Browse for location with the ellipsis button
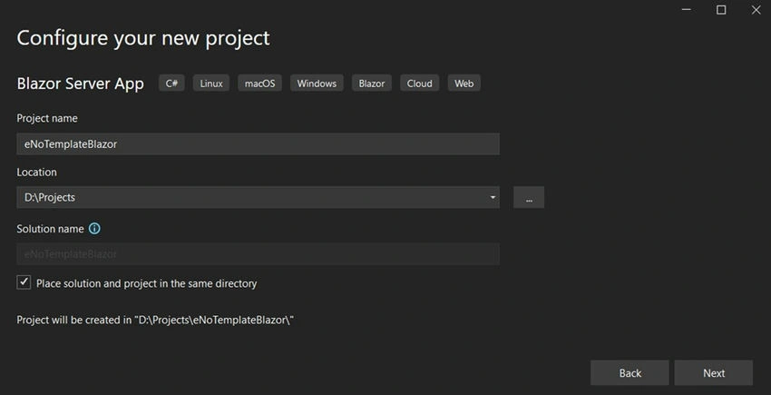The width and height of the screenshot is (771, 395). [529, 198]
